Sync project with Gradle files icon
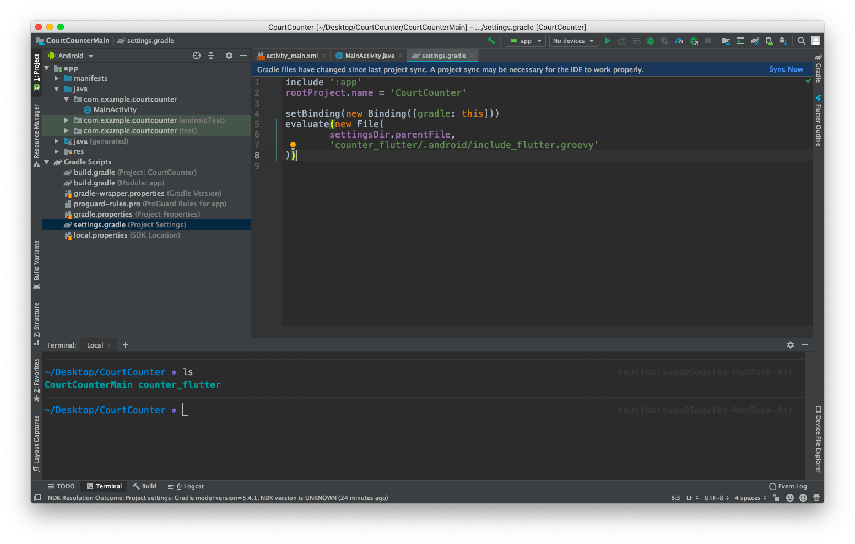The image size is (855, 544). tap(755, 41)
